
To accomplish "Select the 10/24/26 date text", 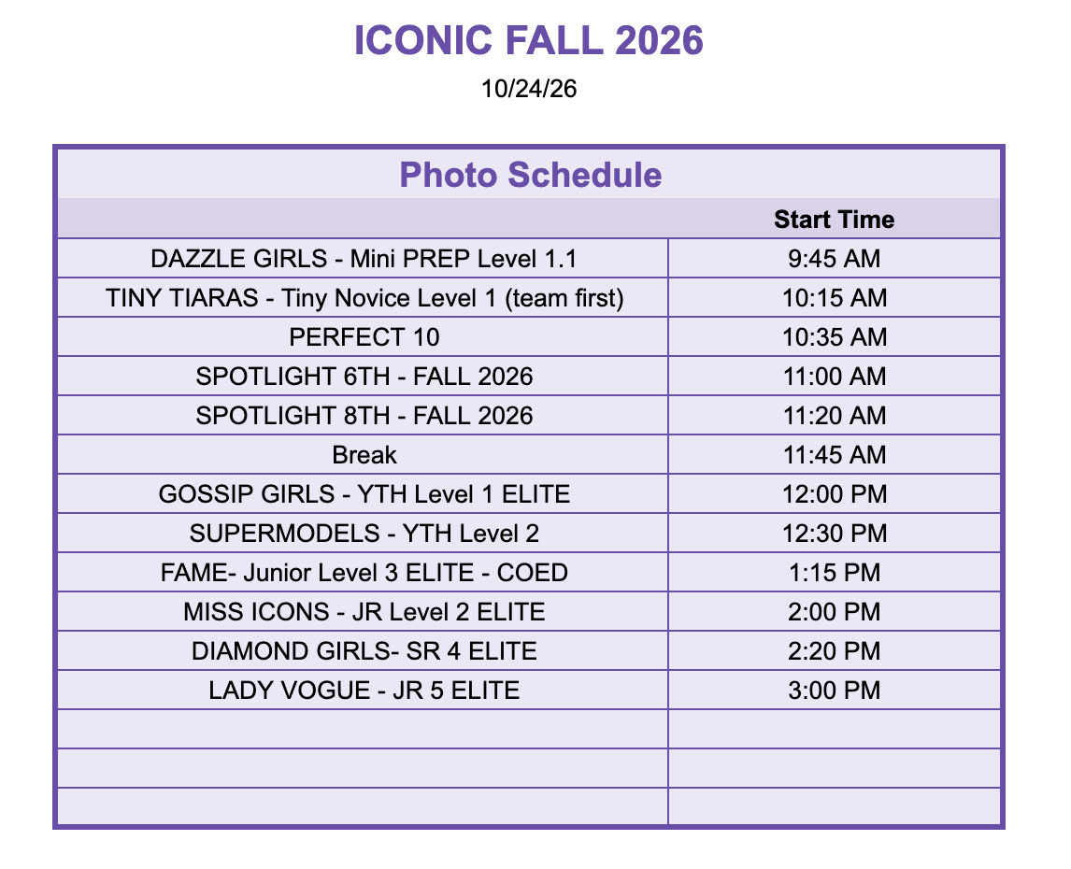I will tap(529, 89).
